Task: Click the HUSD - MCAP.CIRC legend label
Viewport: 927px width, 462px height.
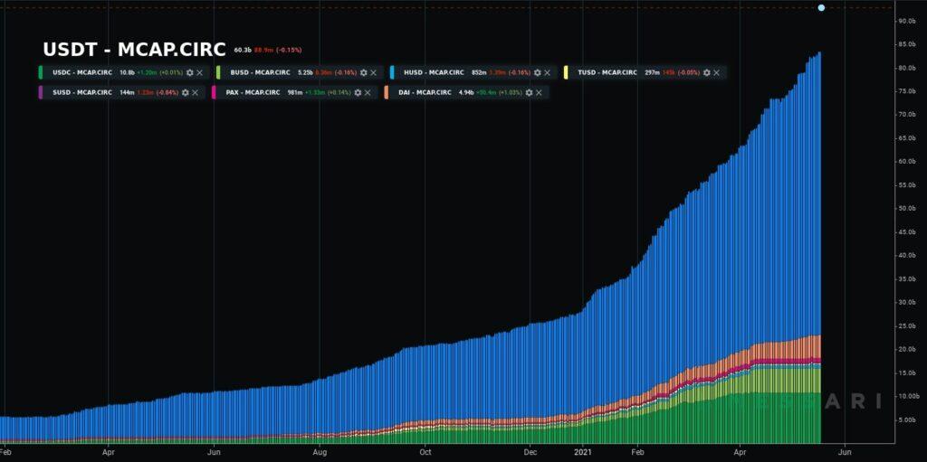Action: (434, 72)
